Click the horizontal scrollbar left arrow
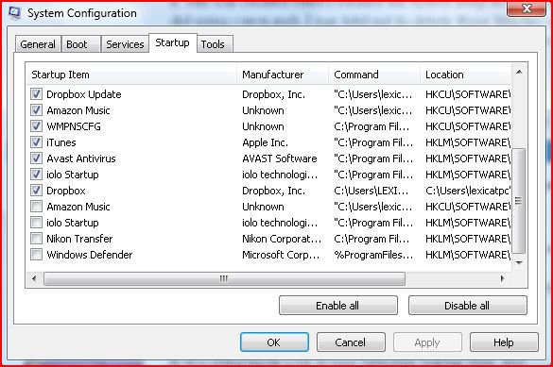 [x=34, y=278]
